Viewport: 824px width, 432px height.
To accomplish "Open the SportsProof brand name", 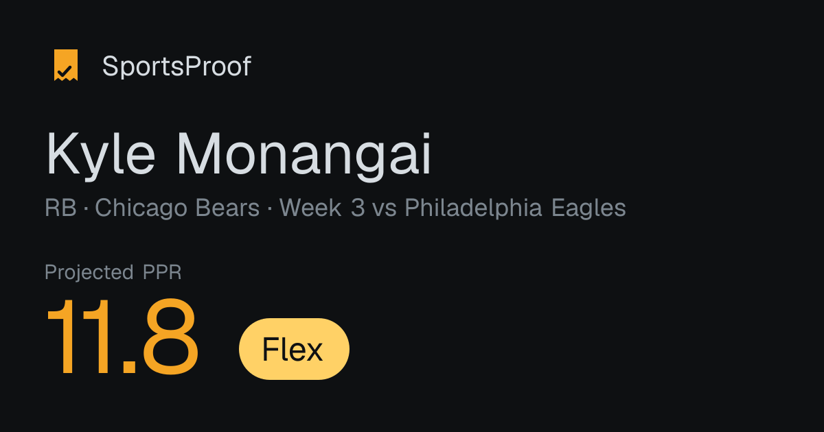I will tap(176, 67).
